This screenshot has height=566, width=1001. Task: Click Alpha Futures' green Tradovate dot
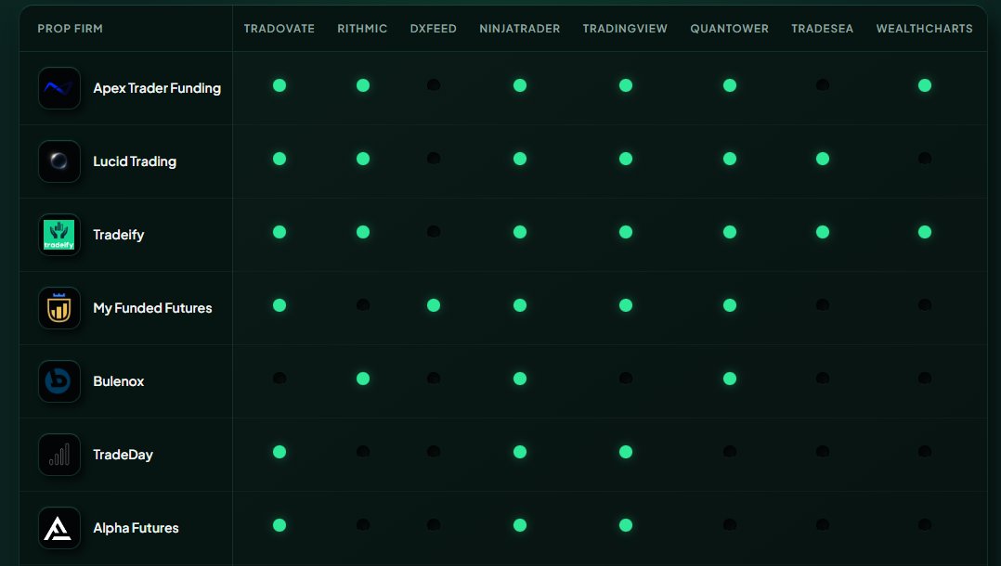[x=279, y=526]
